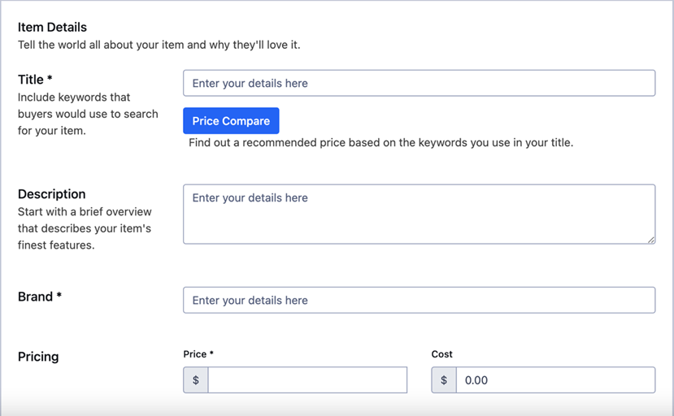The width and height of the screenshot is (674, 416).
Task: Click the Brand * field label
Action: tap(40, 297)
